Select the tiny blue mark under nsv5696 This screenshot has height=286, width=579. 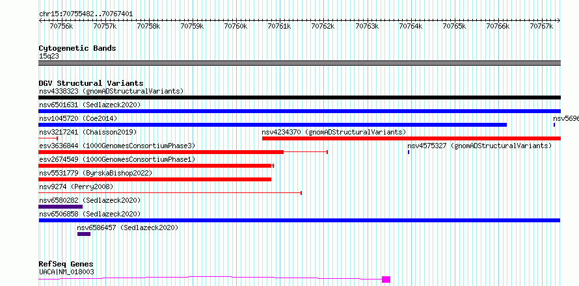coord(554,125)
